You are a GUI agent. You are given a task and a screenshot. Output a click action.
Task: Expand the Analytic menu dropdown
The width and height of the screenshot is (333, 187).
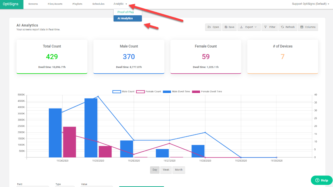coord(120,4)
